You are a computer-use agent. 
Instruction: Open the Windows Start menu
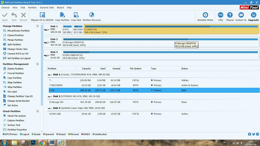4,143
